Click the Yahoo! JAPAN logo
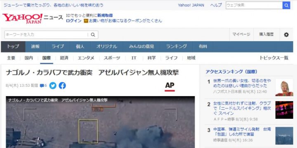 pyautogui.click(x=23, y=18)
